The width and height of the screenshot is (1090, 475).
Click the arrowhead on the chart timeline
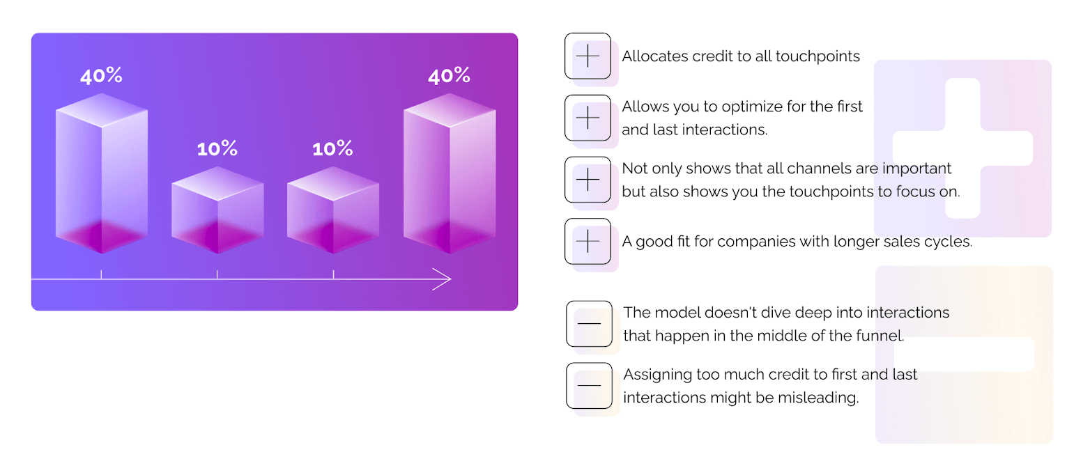pyautogui.click(x=443, y=280)
